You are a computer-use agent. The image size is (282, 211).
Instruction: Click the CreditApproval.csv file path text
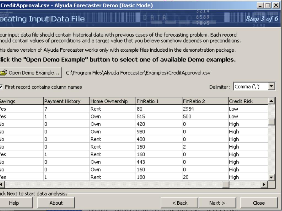pyautogui.click(x=138, y=73)
